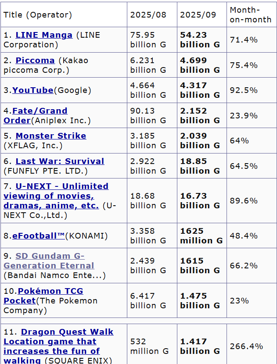Screen dimensions: 277x364
Task: Follow the YouTube link
Action: tap(33, 90)
